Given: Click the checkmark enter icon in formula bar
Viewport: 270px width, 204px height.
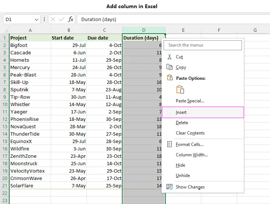Looking at the screenshot, I should 61,19.
